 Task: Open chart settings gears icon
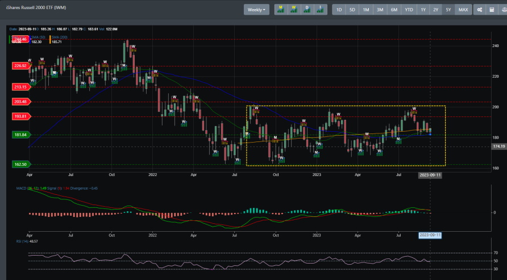(x=480, y=10)
